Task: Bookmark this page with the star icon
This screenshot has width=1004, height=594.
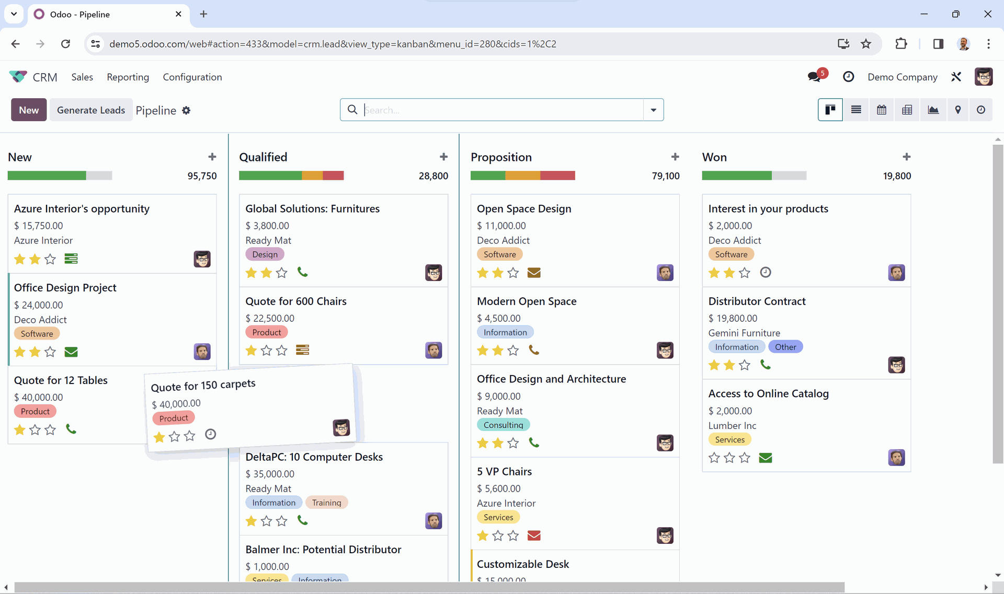Action: tap(866, 44)
